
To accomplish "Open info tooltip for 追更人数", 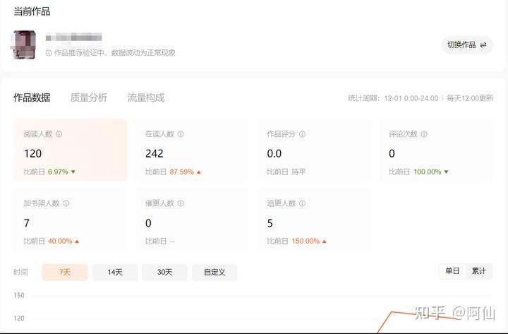I will [x=302, y=203].
